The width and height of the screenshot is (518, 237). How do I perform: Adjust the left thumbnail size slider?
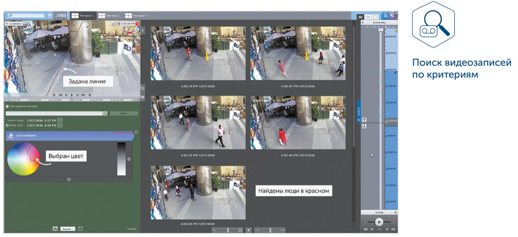pyautogui.click(x=227, y=230)
